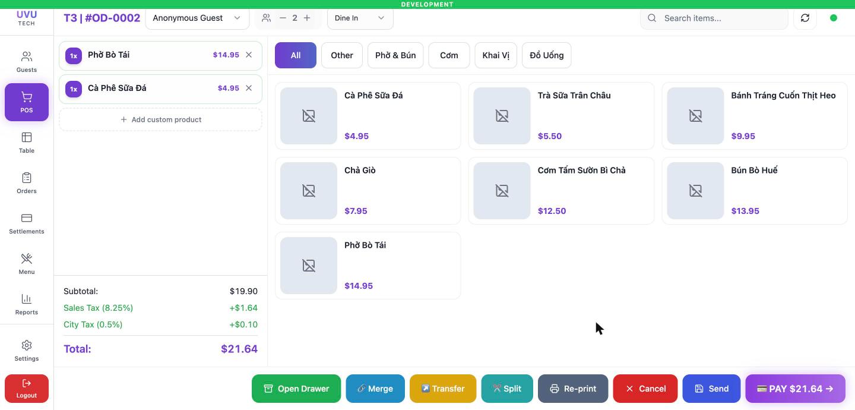Select the Cơm category tab

coord(449,55)
